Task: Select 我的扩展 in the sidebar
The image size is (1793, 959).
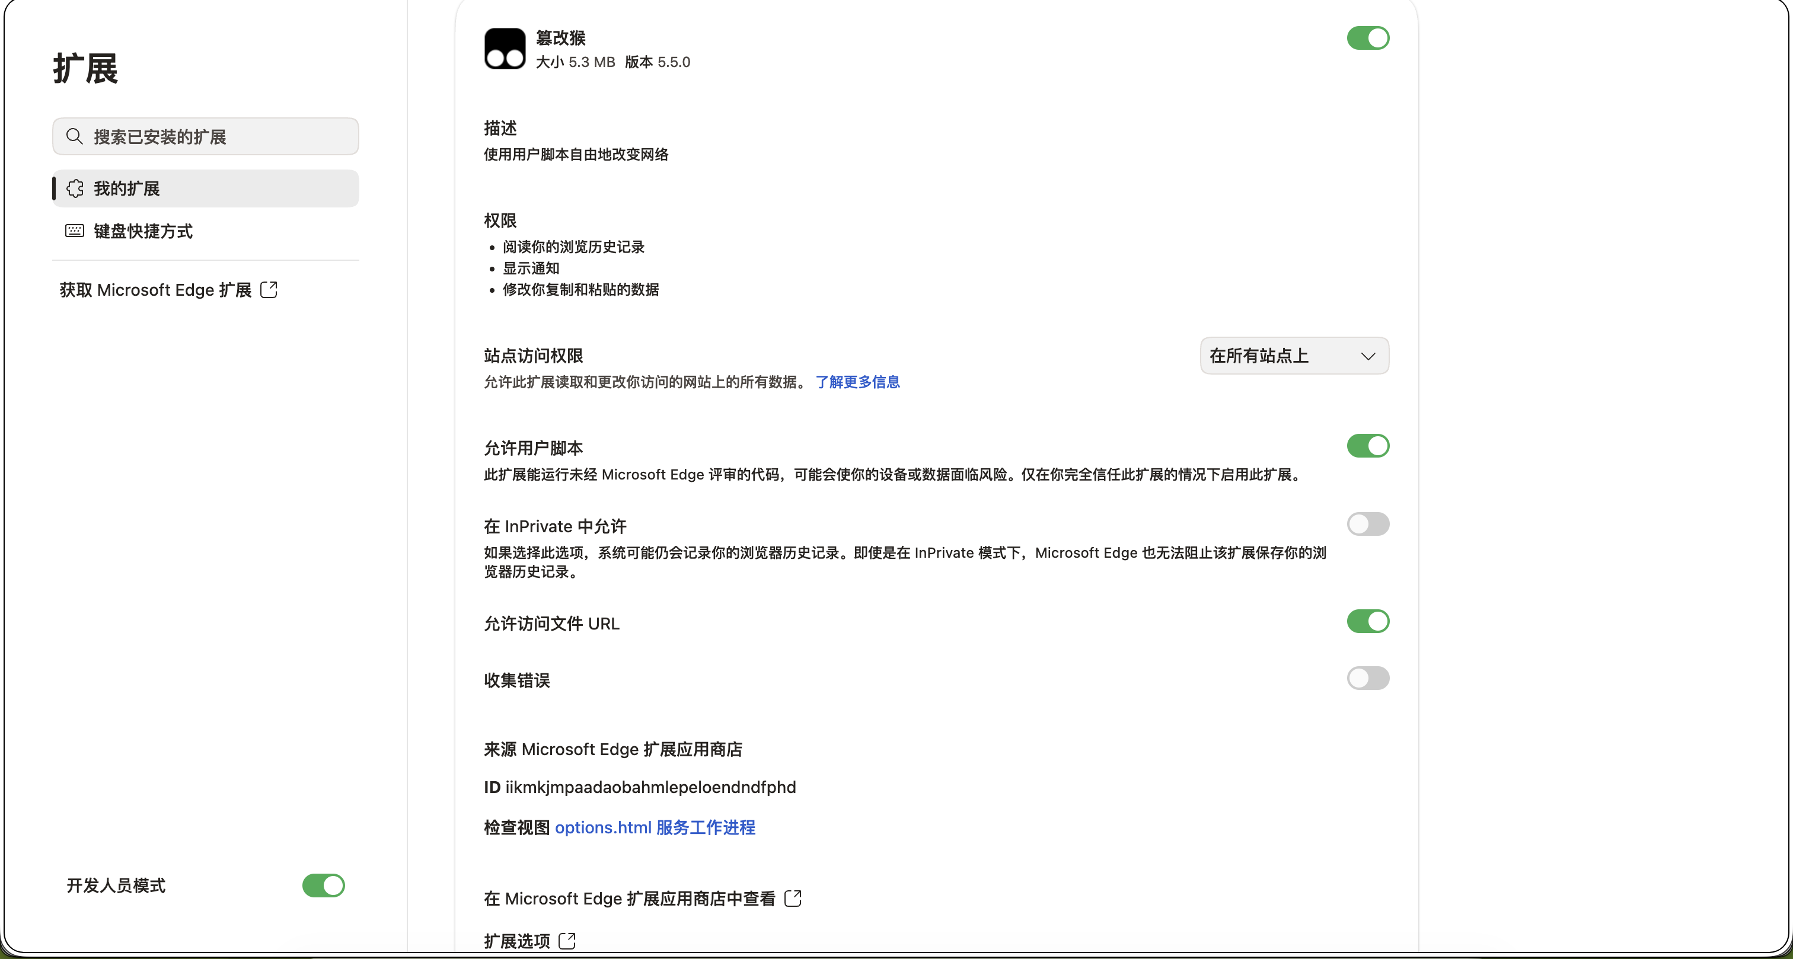Action: tap(205, 188)
